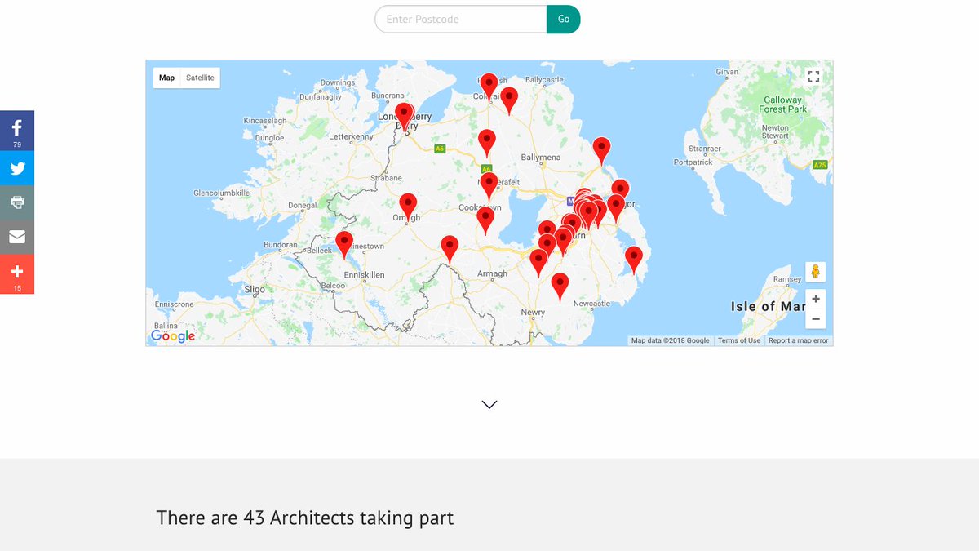Click Report a map error
Image resolution: width=979 pixels, height=551 pixels.
click(x=797, y=340)
